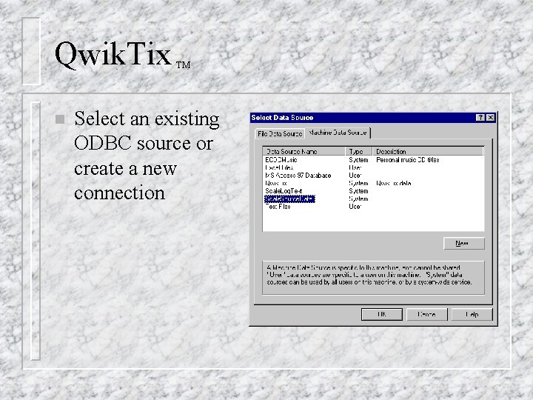This screenshot has width=533, height=400.
Task: Click the Description column header
Action: [x=428, y=151]
